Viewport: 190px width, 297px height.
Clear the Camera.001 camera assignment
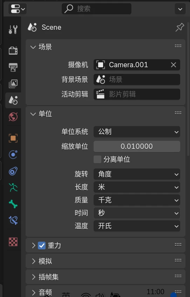(173, 65)
